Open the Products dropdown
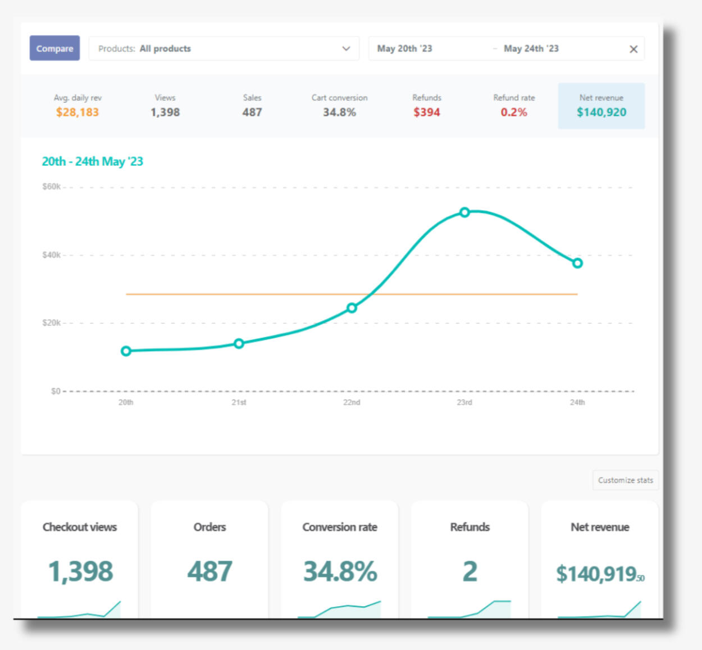Screen dimensions: 702x650 (x=224, y=48)
